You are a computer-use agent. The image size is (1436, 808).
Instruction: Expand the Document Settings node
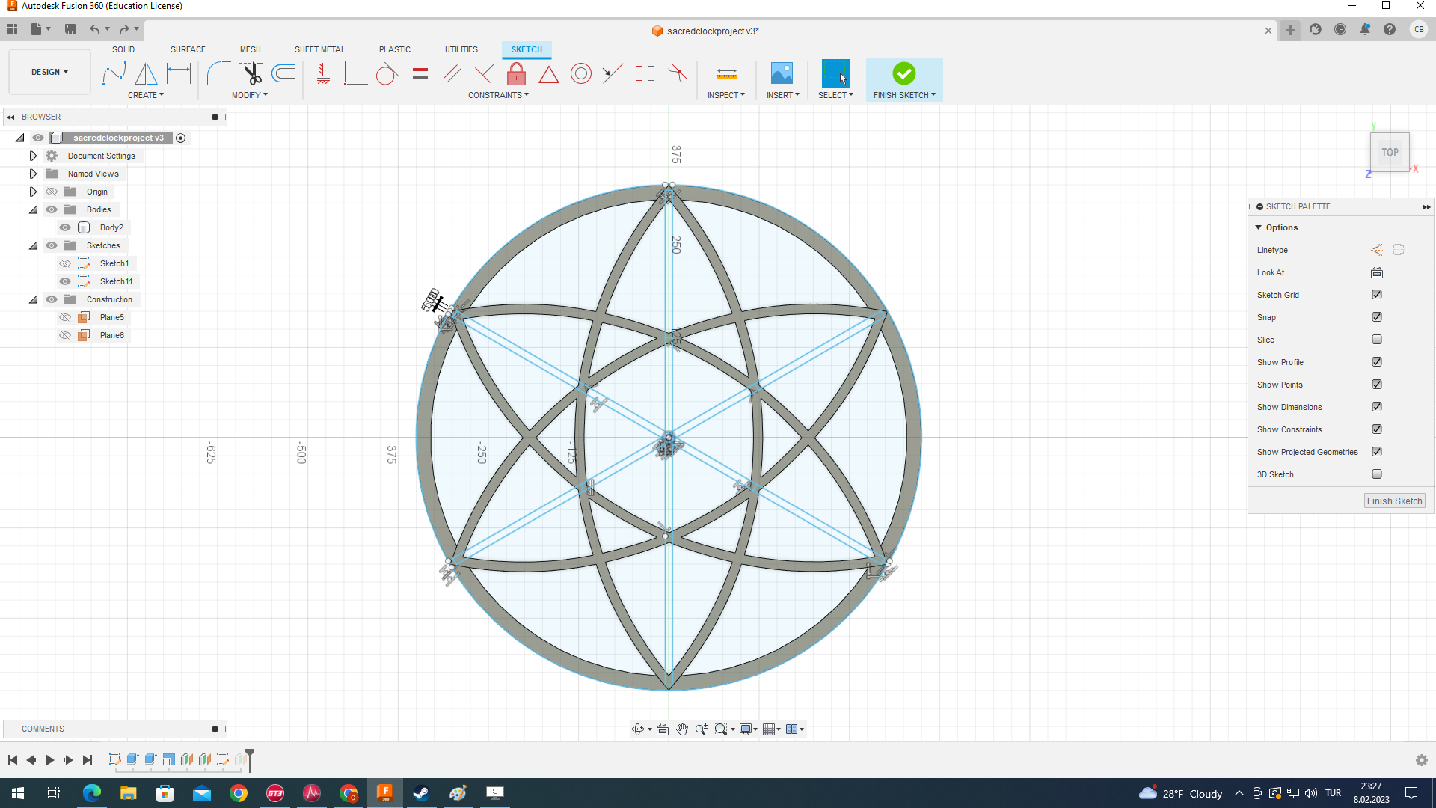pos(33,156)
